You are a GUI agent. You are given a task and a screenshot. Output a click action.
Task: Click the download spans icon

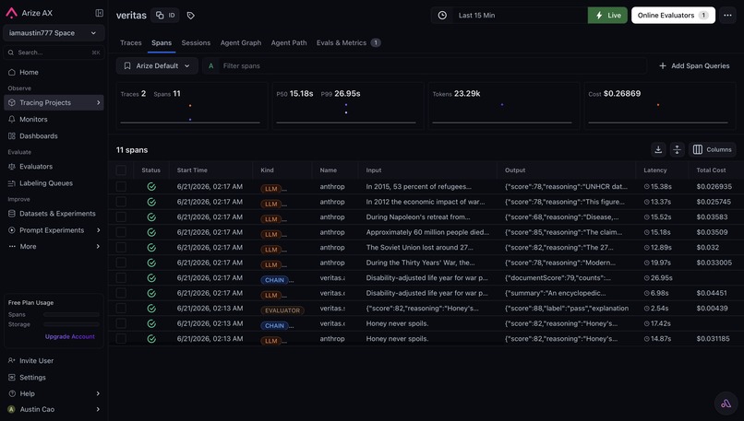(x=658, y=149)
